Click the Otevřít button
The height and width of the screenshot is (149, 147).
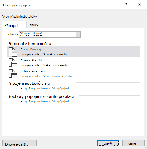coord(108,143)
